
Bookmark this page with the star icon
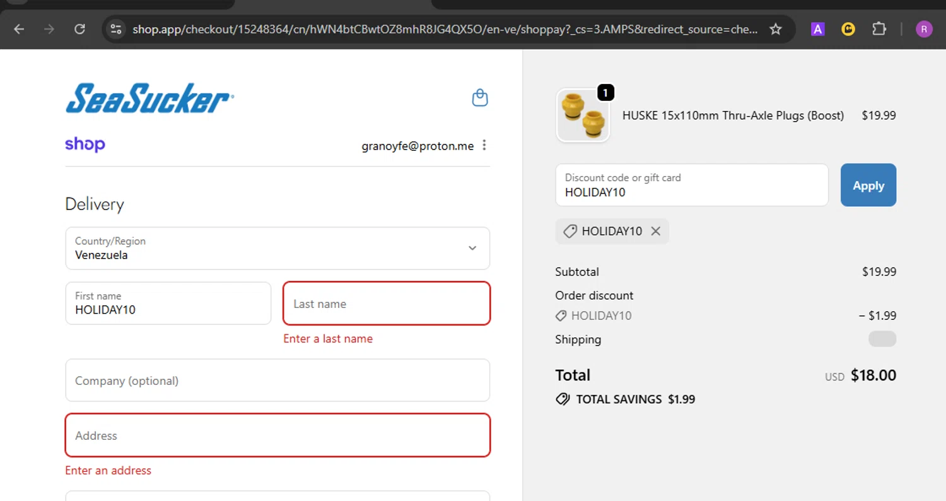coord(776,29)
